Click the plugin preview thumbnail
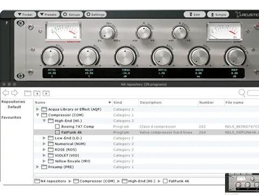Viewport: 259px width, 195px height. click(x=242, y=183)
